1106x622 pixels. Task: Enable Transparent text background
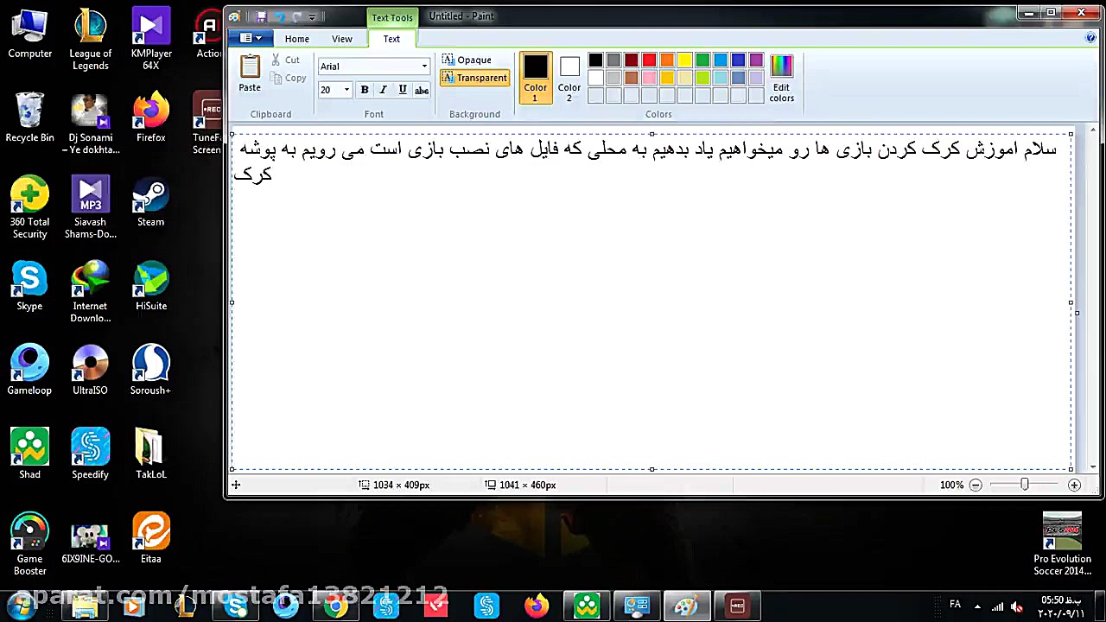[474, 77]
